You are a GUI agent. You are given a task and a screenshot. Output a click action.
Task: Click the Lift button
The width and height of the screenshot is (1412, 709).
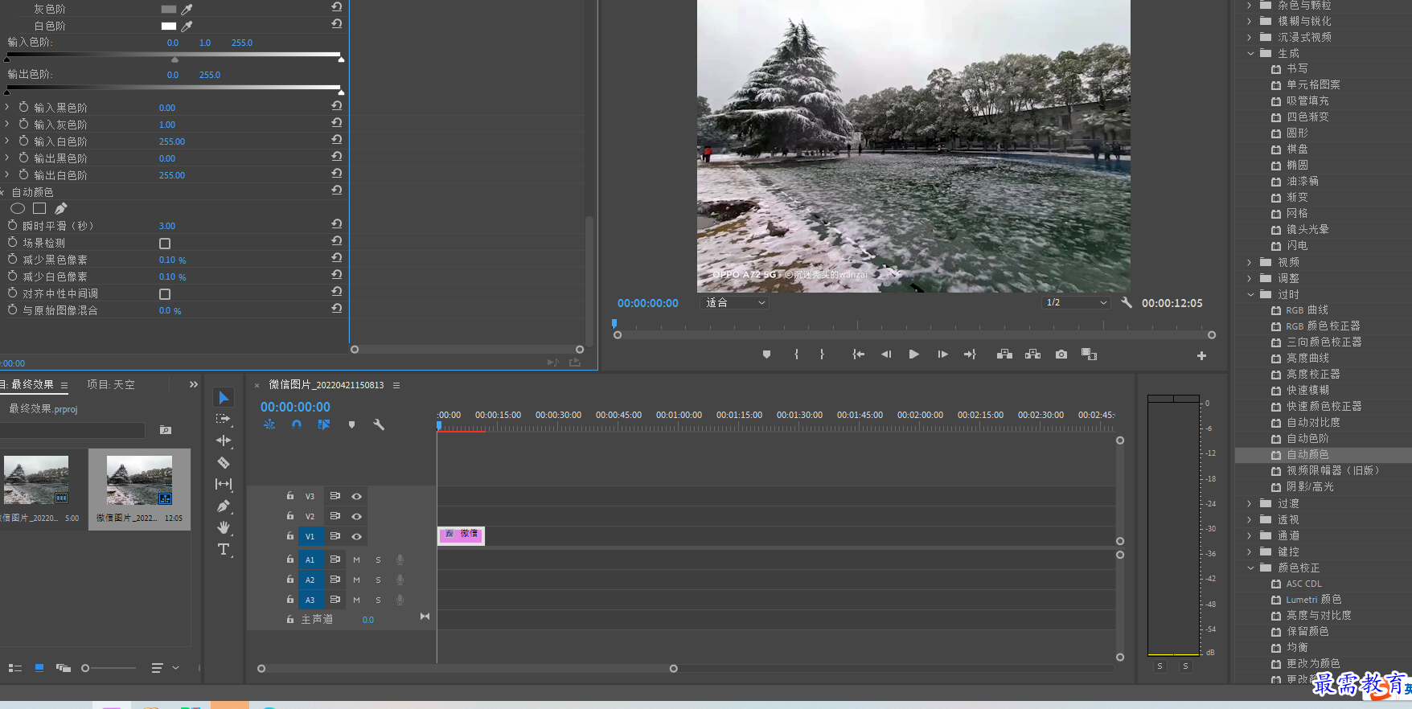(1004, 354)
